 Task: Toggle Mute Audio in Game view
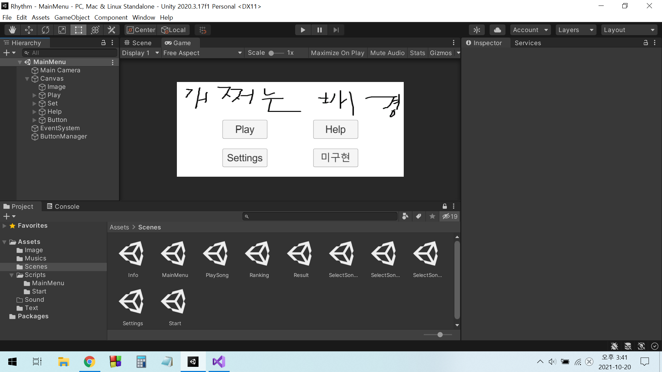pyautogui.click(x=387, y=53)
